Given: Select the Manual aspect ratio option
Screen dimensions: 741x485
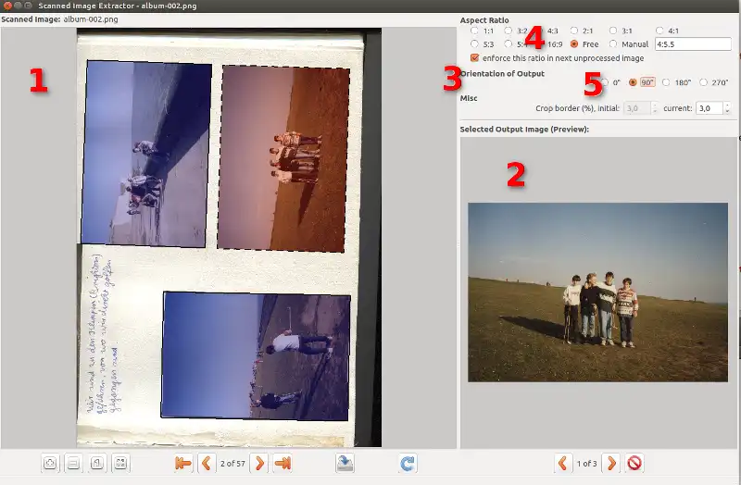Looking at the screenshot, I should pyautogui.click(x=613, y=44).
